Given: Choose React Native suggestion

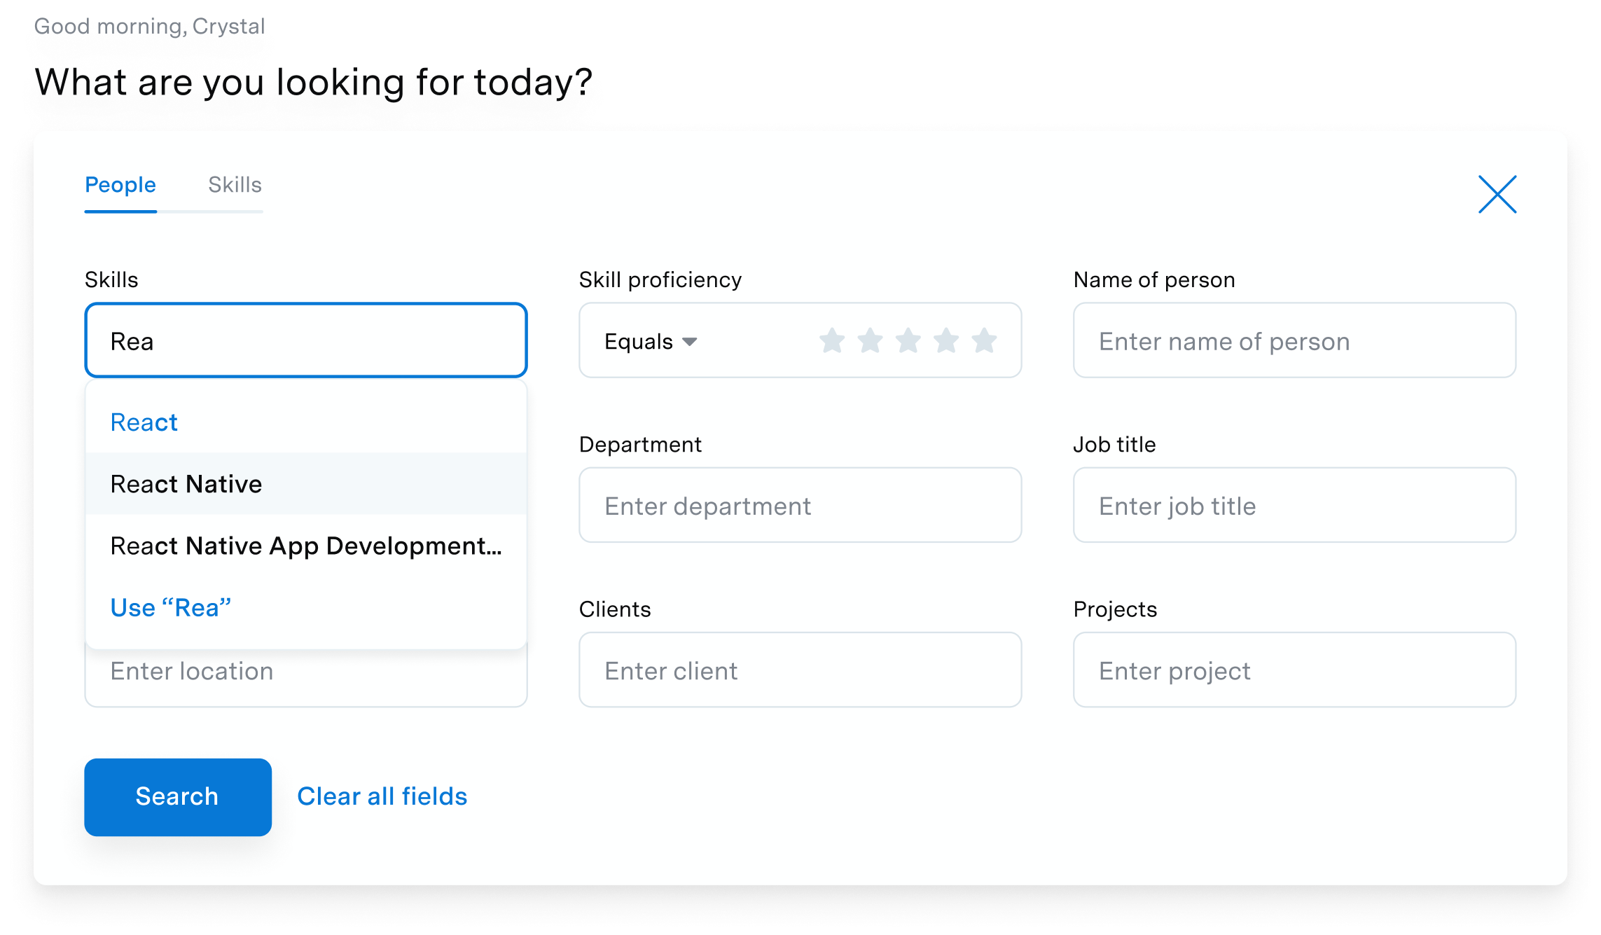Looking at the screenshot, I should pyautogui.click(x=306, y=484).
